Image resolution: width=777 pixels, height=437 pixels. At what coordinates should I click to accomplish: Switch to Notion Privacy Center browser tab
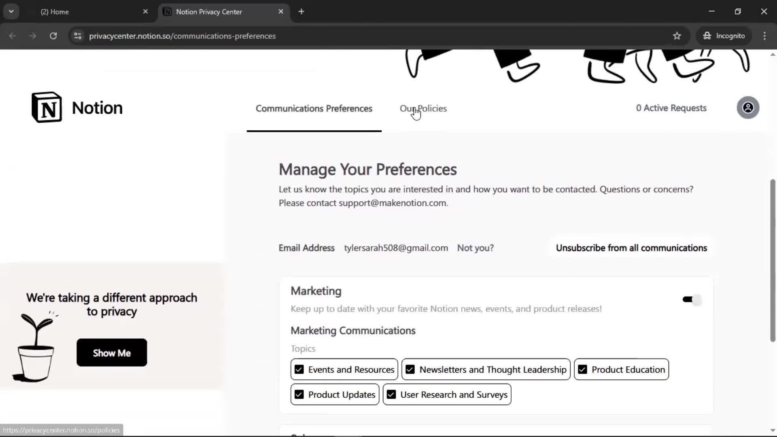click(x=223, y=12)
